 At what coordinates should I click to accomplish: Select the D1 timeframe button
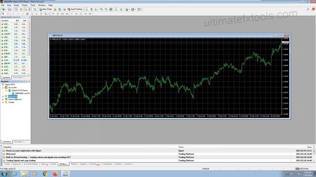click(81, 14)
